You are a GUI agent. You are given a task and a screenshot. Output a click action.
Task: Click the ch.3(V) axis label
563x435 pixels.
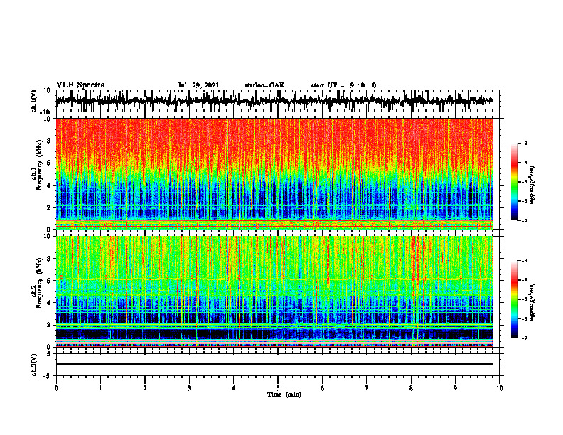coord(33,365)
